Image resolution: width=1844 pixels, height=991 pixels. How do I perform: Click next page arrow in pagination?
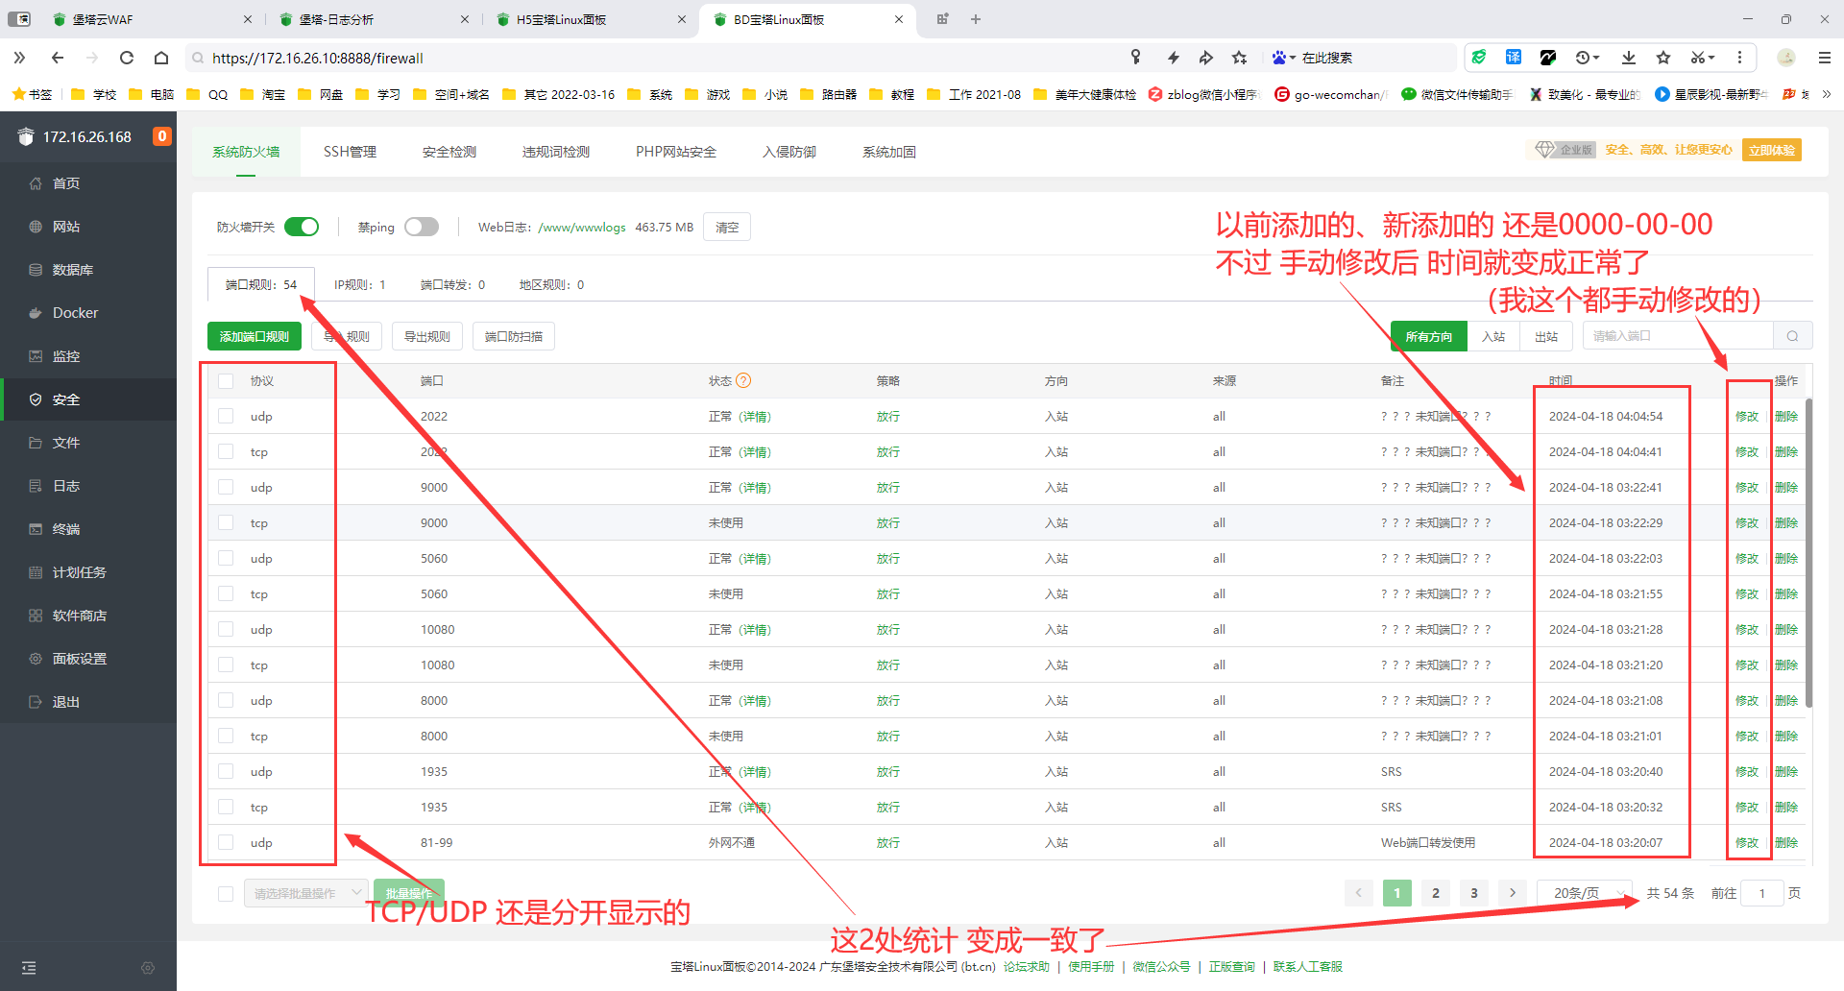click(1513, 893)
